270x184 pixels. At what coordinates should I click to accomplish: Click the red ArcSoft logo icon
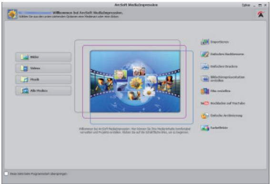261,14
